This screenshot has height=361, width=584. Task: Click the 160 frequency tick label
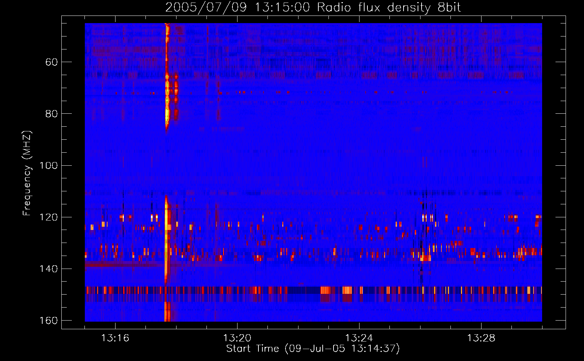pos(48,321)
